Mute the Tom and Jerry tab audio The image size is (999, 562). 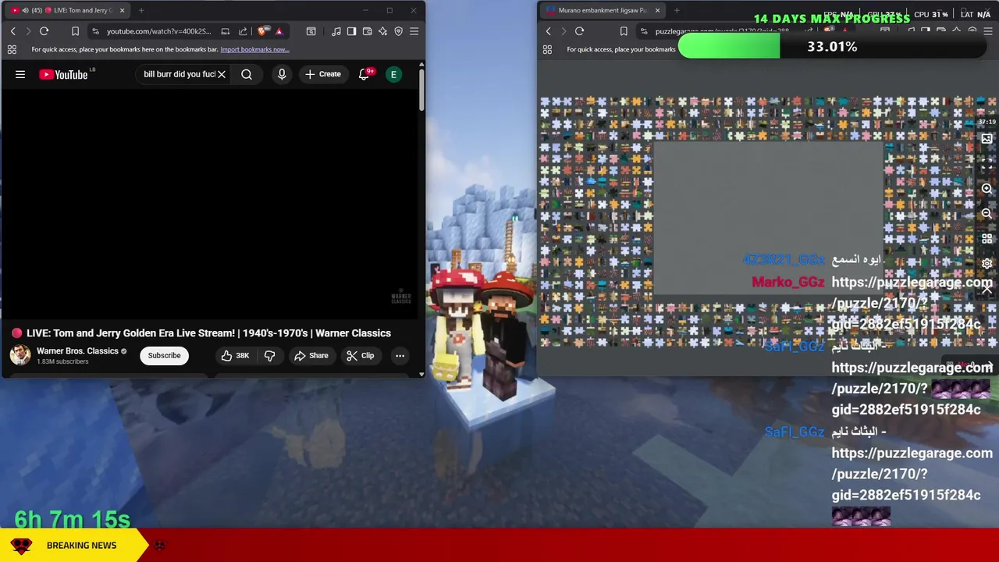(x=26, y=10)
